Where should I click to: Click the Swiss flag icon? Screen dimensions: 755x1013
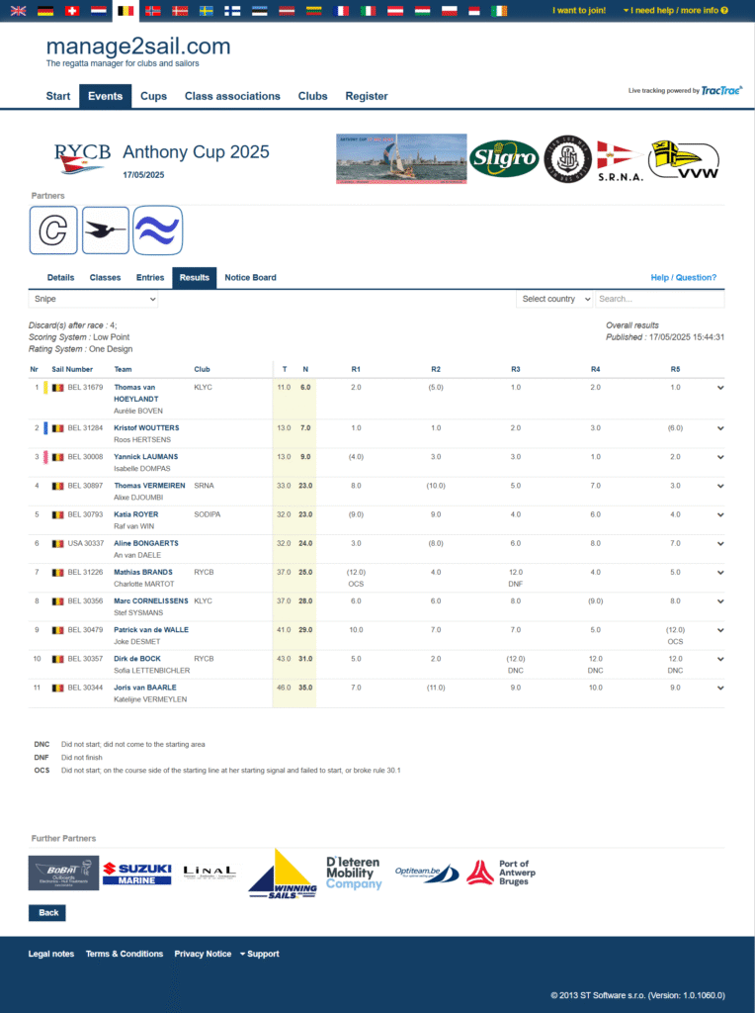[72, 11]
